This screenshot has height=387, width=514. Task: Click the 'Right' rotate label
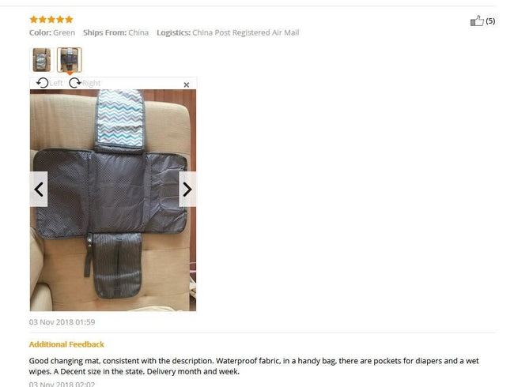[92, 83]
